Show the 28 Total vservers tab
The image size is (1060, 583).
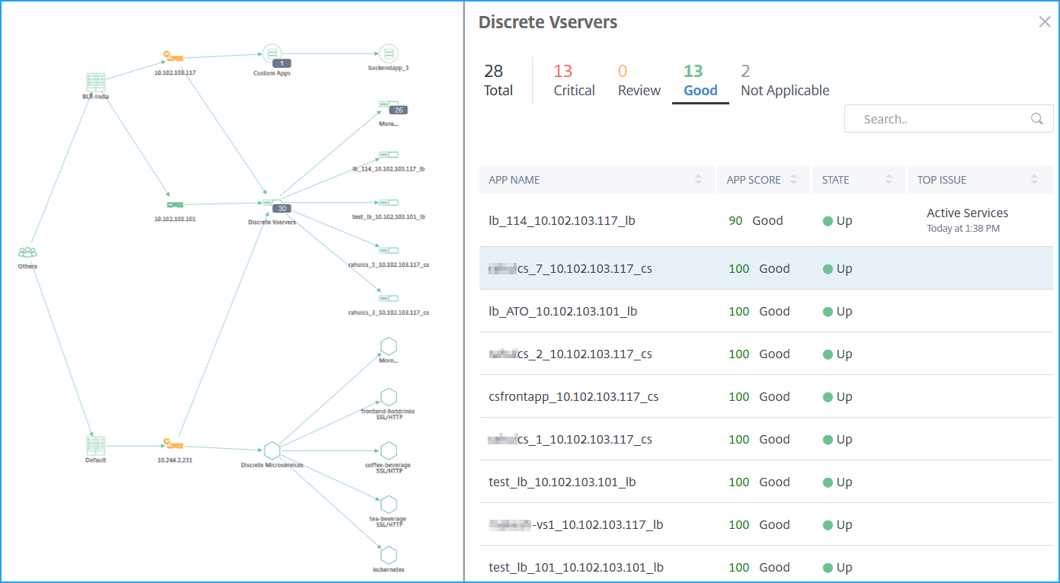[498, 81]
